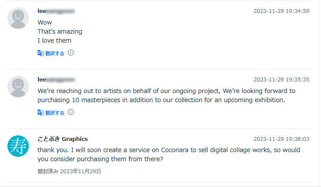This screenshot has height=187, width=321.
Task: Click the message about purchasing 10 masterpieces
Action: pyautogui.click(x=166, y=96)
